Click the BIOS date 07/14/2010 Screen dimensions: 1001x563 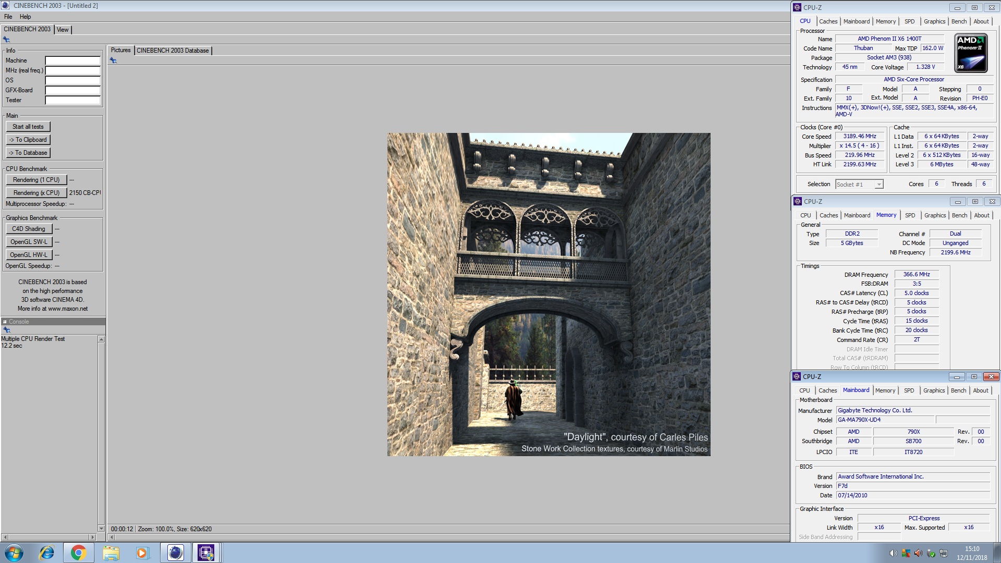[912, 495]
